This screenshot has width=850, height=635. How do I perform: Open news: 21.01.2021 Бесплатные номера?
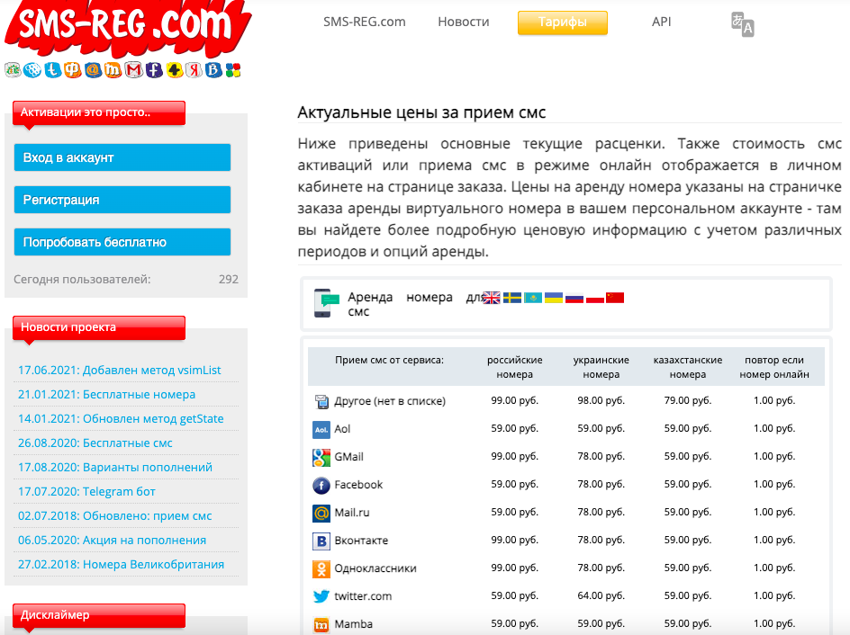point(107,395)
